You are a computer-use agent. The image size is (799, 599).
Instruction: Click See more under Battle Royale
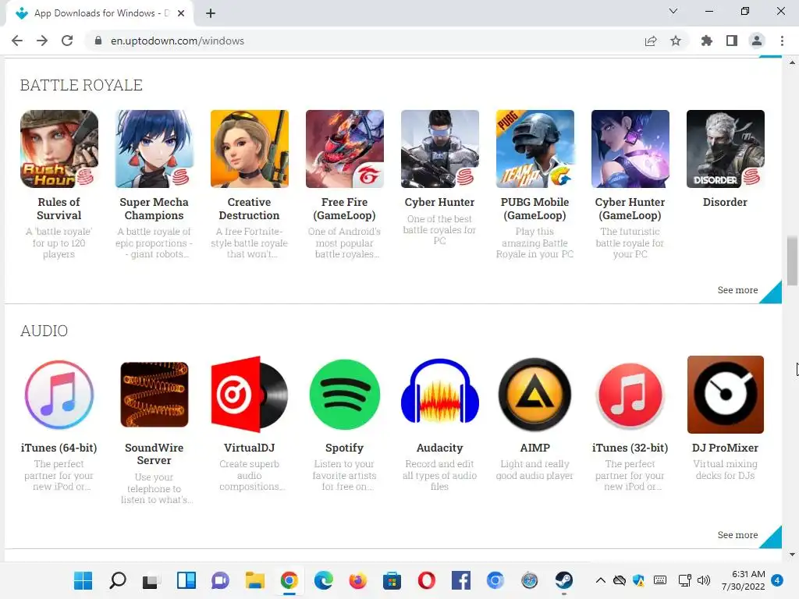click(737, 290)
